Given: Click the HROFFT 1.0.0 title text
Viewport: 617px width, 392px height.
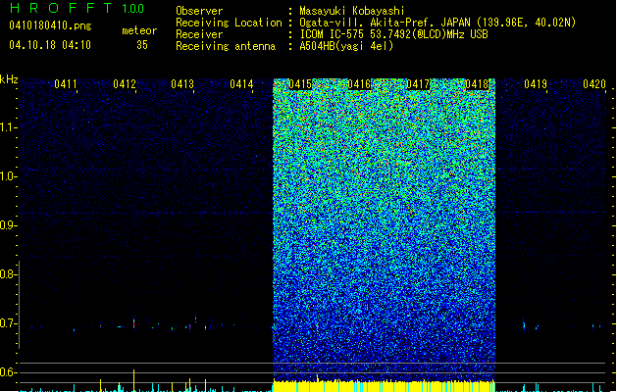Looking at the screenshot, I should tap(77, 8).
